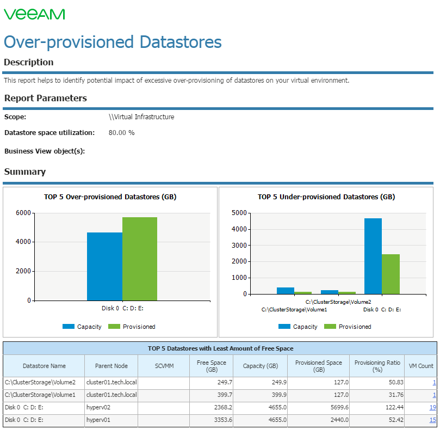Click "Disk 0 C: D: E:" axis label in Over-provisioned chart
Image resolution: width=440 pixels, height=429 pixels.
(x=122, y=308)
